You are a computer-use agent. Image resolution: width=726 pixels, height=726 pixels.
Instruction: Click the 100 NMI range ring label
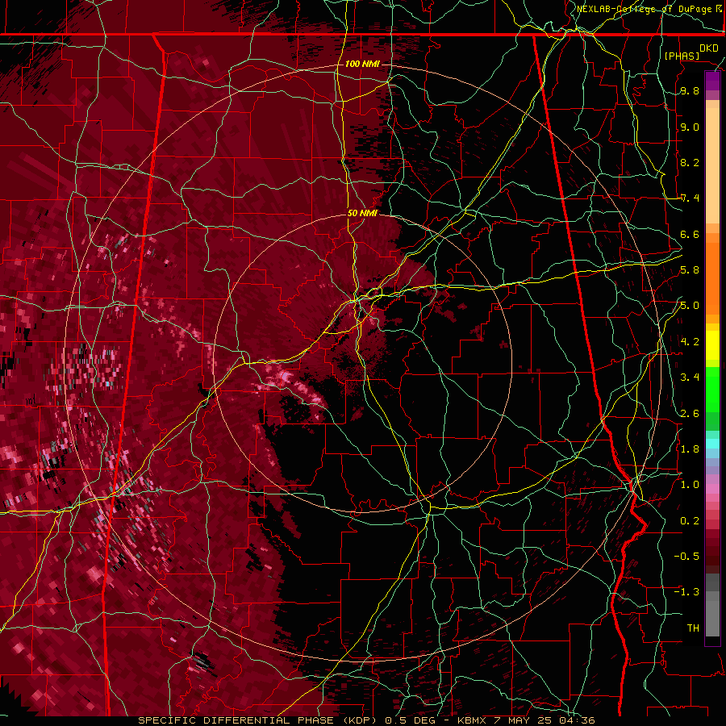coord(362,64)
